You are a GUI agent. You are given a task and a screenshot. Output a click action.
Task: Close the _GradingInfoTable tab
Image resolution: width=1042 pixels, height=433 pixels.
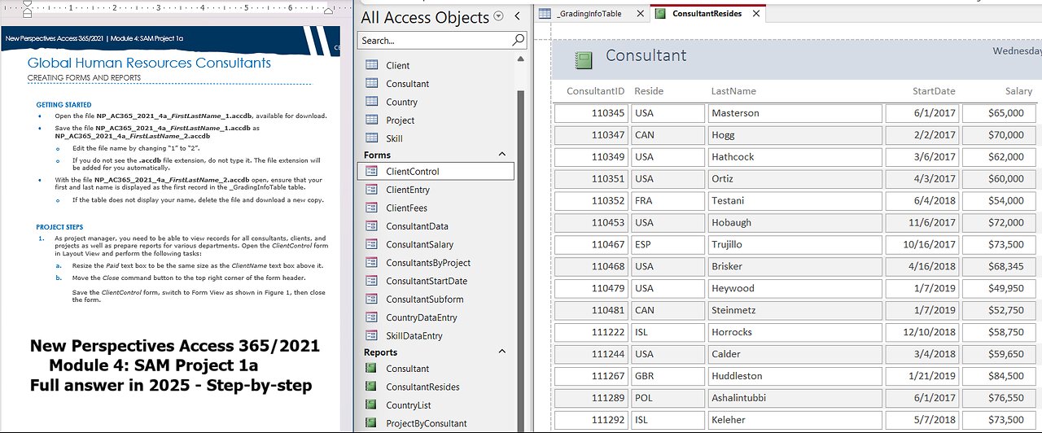640,14
